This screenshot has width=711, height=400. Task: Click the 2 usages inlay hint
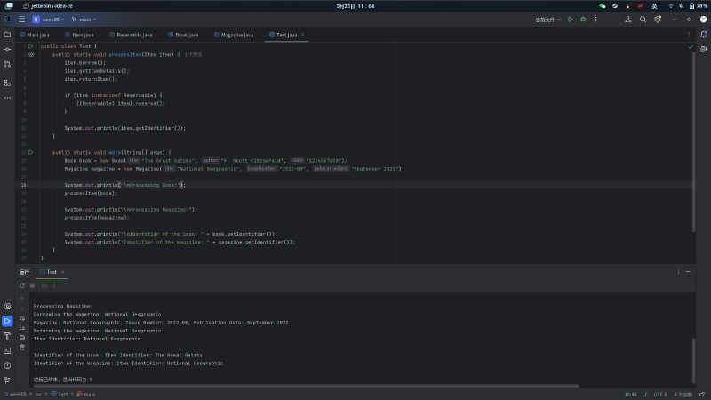(193, 54)
